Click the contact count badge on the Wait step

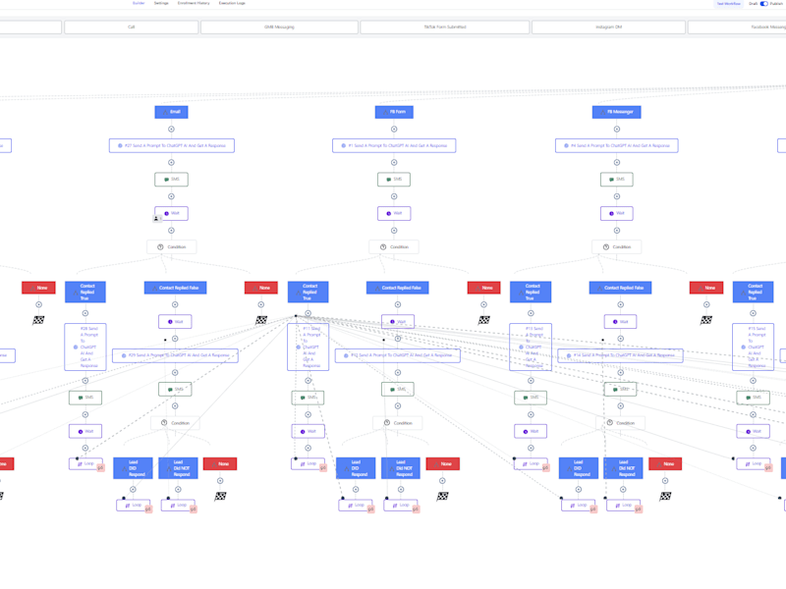157,219
